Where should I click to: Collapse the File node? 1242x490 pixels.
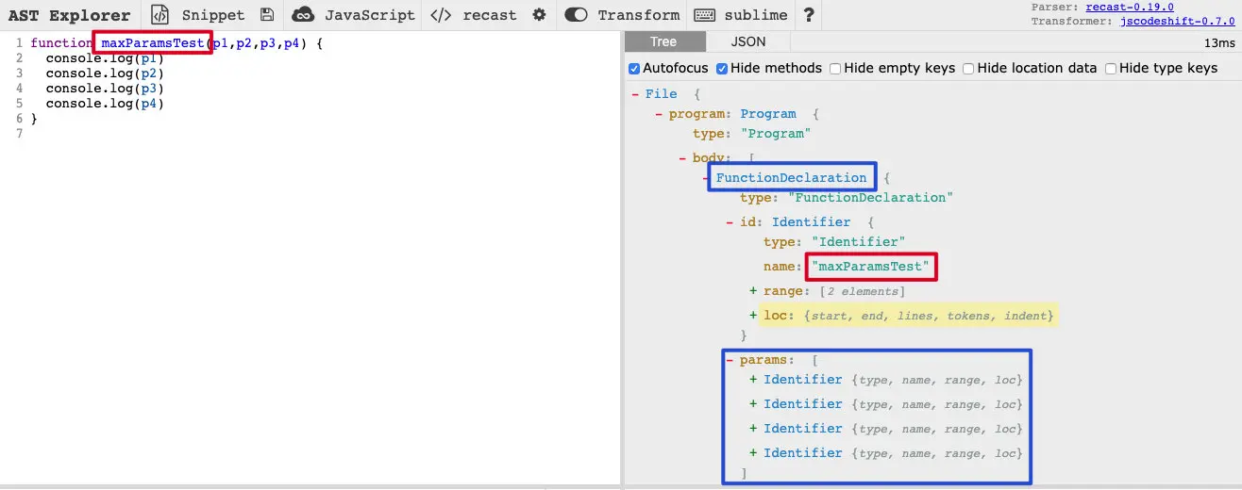point(635,94)
